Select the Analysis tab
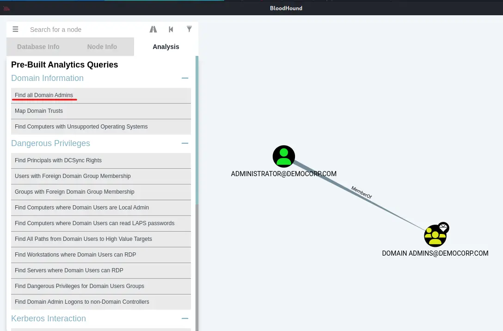503x331 pixels. pyautogui.click(x=166, y=47)
